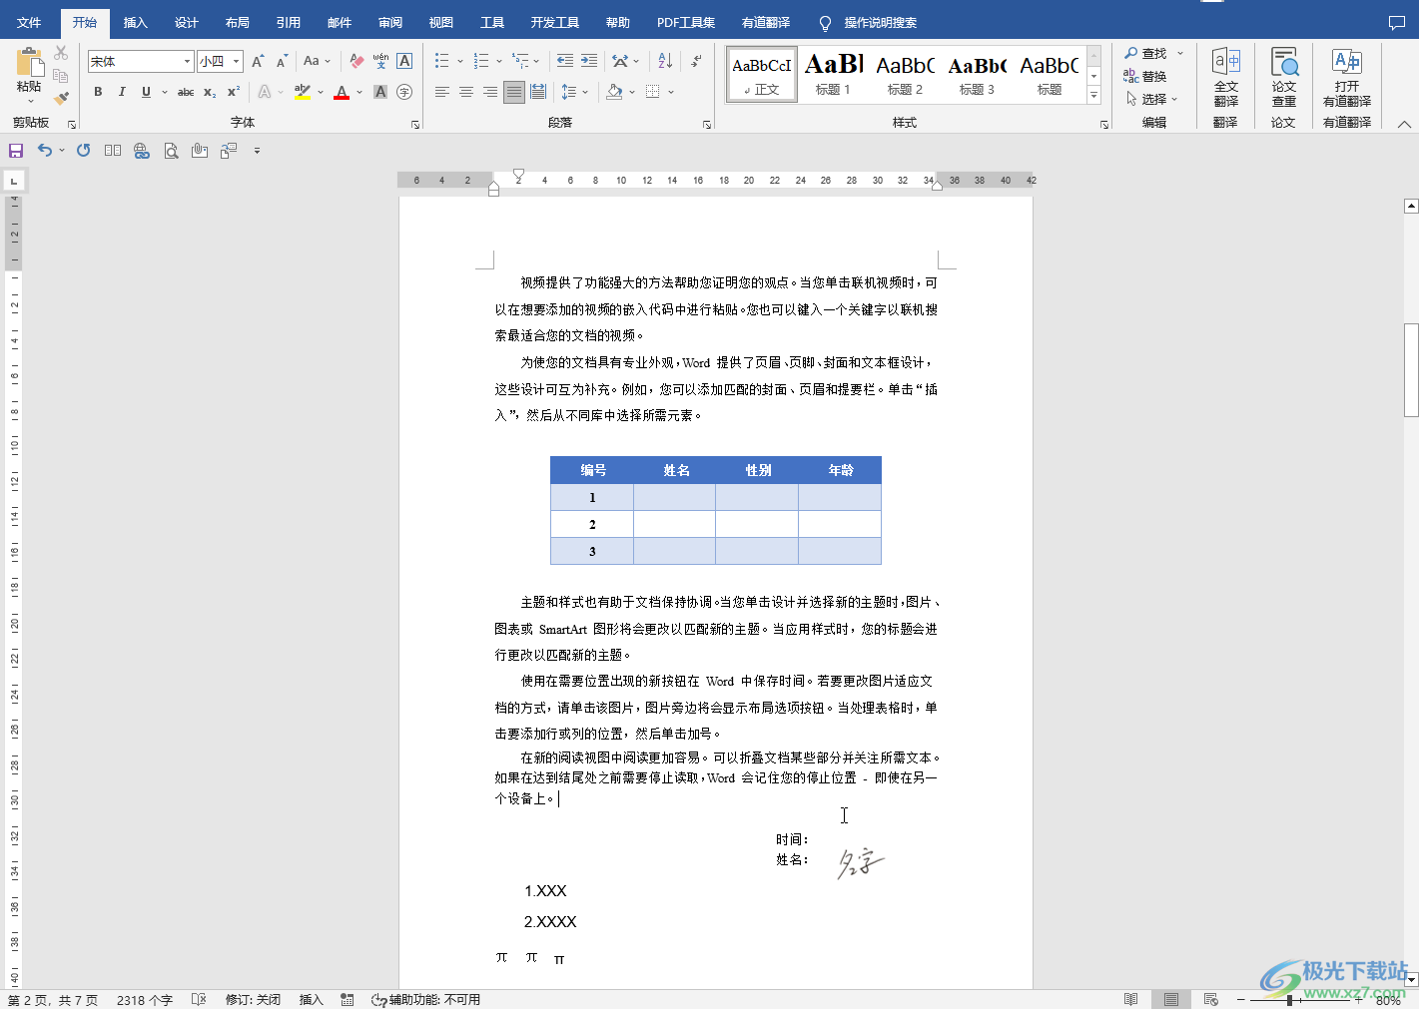Click the 2318 个字 word count
The image size is (1419, 1009).
pos(145,999)
